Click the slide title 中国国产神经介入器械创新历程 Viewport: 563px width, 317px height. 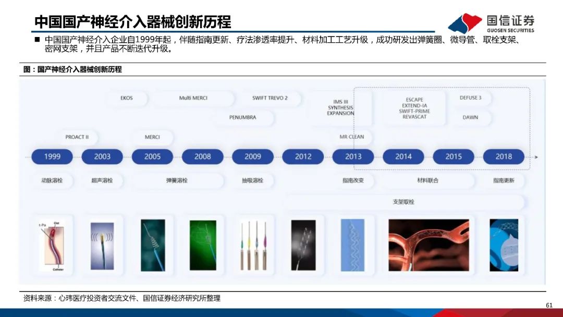pyautogui.click(x=132, y=22)
